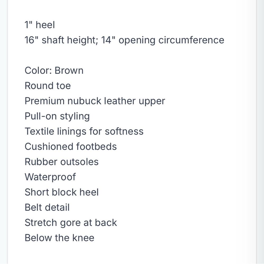The width and height of the screenshot is (264, 264).
Task: Click the 'Color: Brown' line
Action: (x=54, y=70)
